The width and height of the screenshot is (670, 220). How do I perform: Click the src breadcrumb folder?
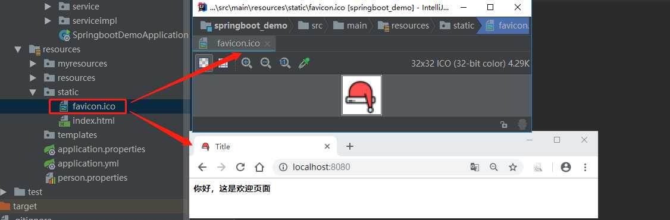(311, 26)
